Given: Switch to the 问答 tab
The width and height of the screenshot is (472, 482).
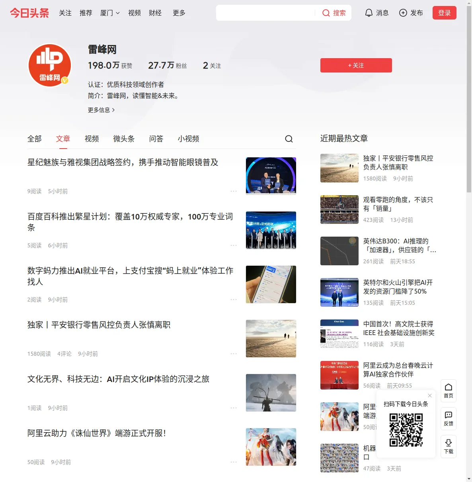Looking at the screenshot, I should click(156, 139).
